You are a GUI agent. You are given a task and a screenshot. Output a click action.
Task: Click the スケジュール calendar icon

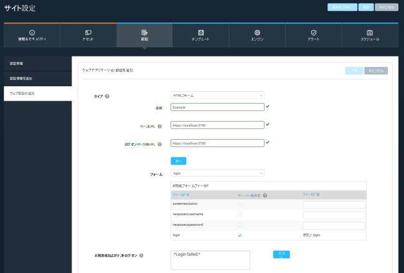pyautogui.click(x=370, y=32)
